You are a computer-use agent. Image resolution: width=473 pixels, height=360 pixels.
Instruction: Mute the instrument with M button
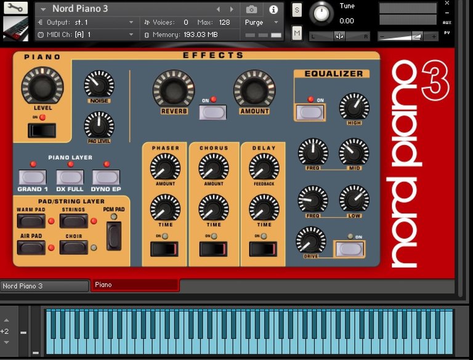tap(297, 33)
